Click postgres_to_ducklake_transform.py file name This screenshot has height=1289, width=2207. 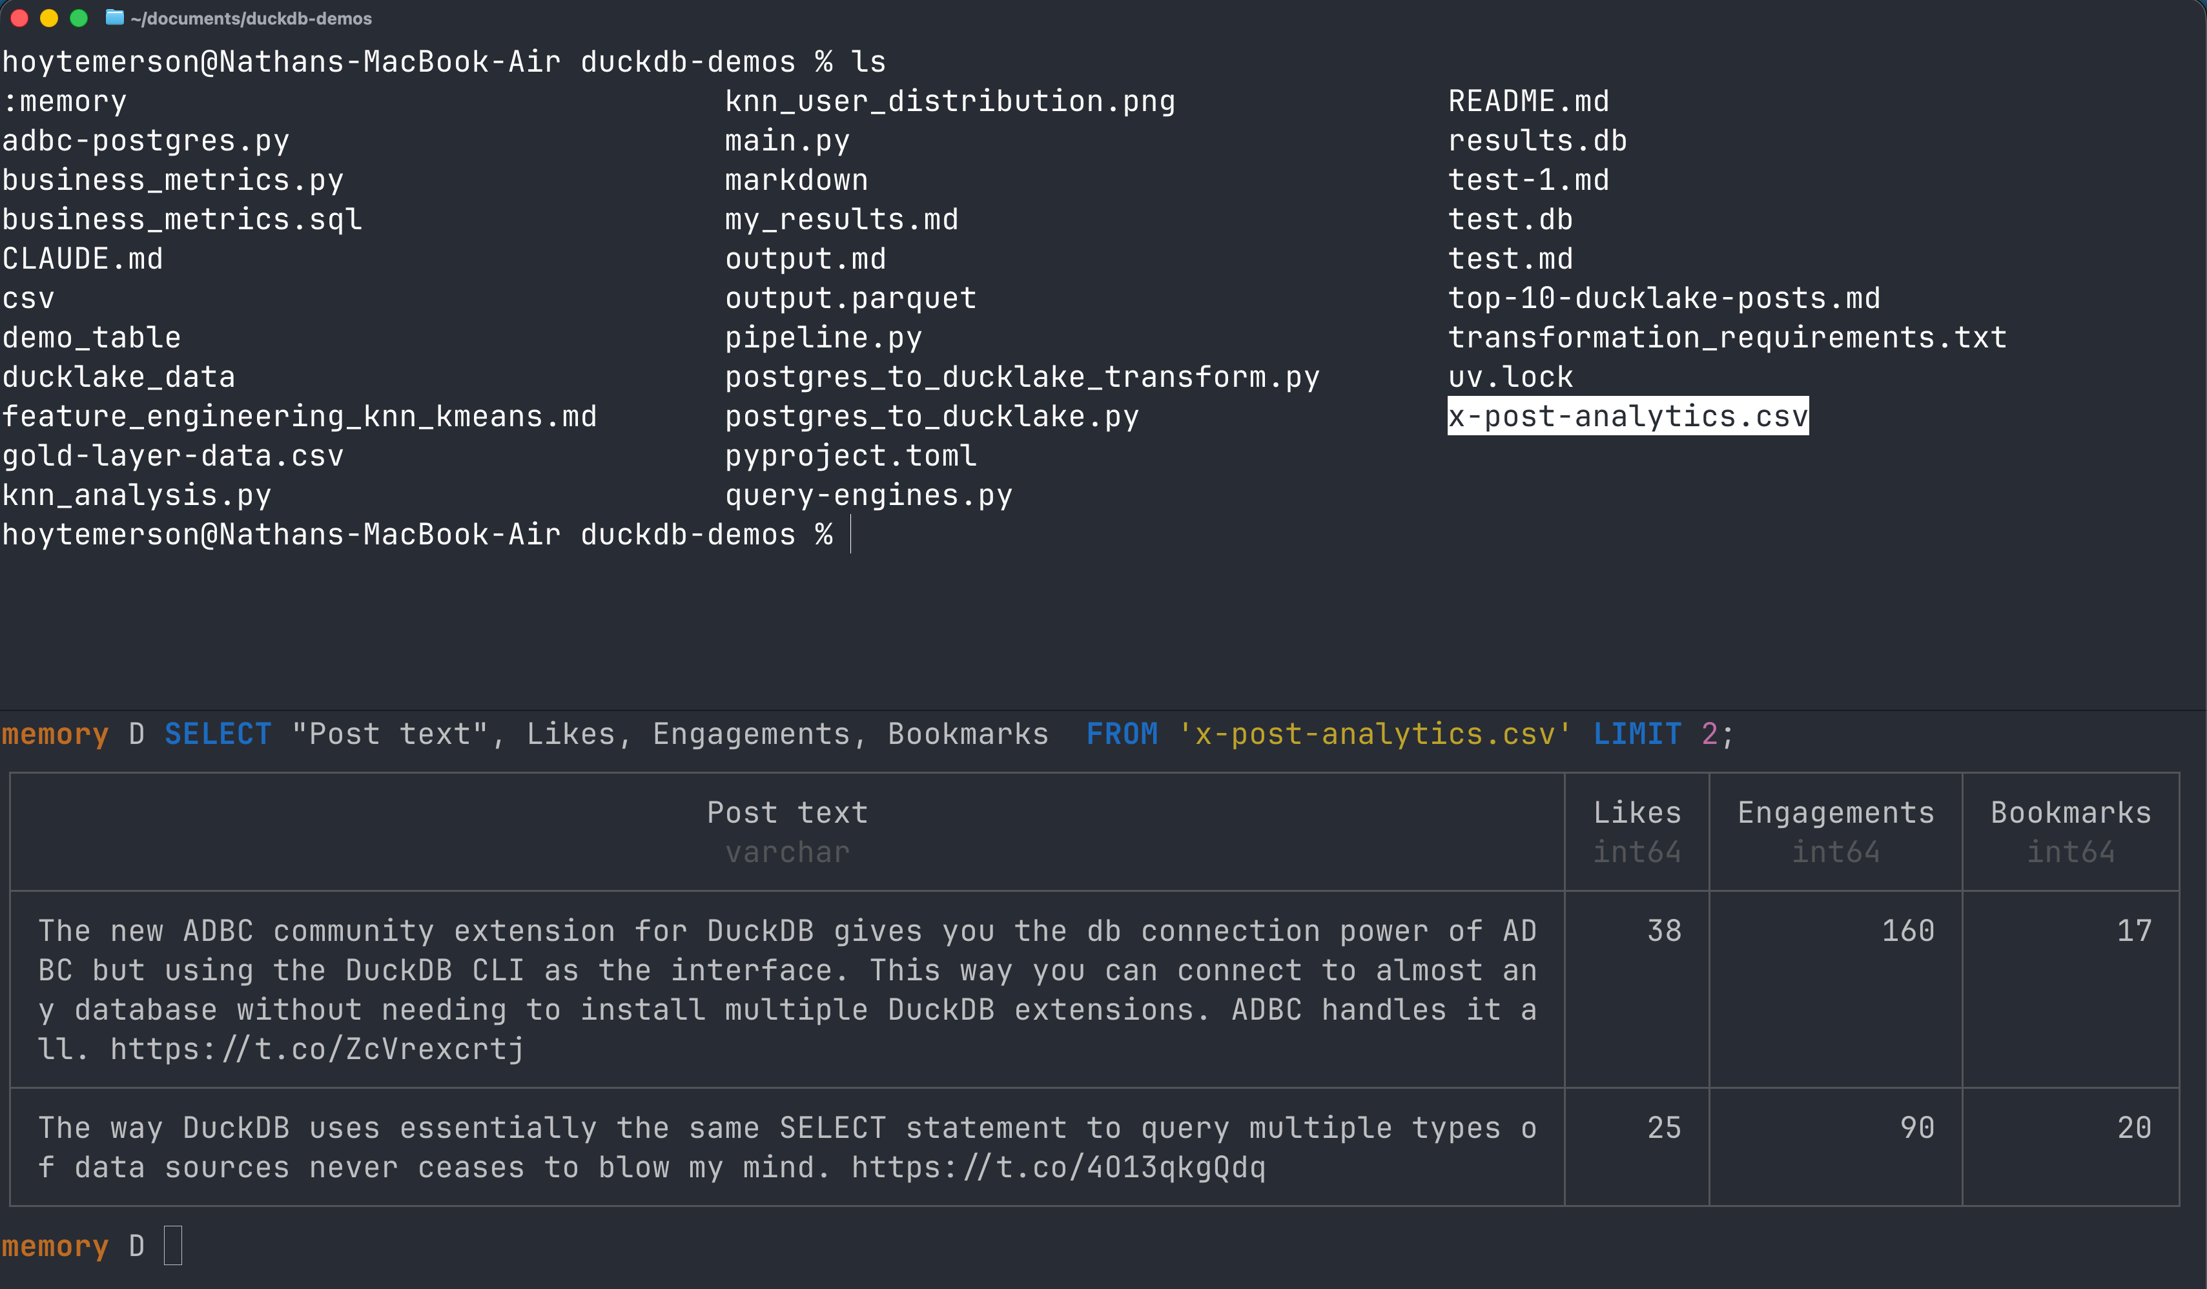(1022, 376)
